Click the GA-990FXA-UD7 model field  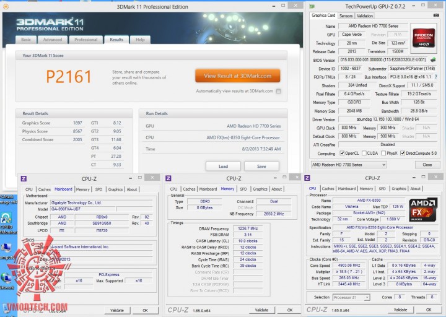tap(83, 209)
